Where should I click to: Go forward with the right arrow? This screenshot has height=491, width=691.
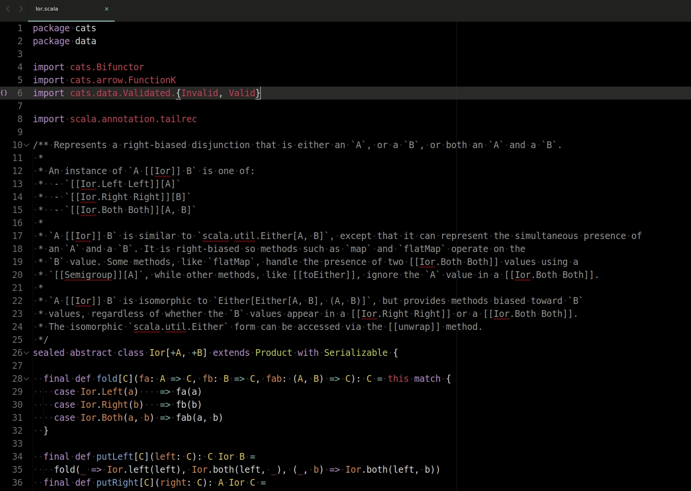pyautogui.click(x=21, y=9)
